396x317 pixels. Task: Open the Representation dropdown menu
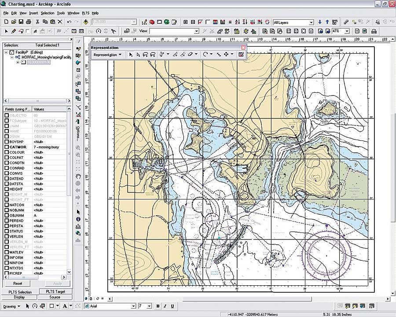(x=108, y=55)
